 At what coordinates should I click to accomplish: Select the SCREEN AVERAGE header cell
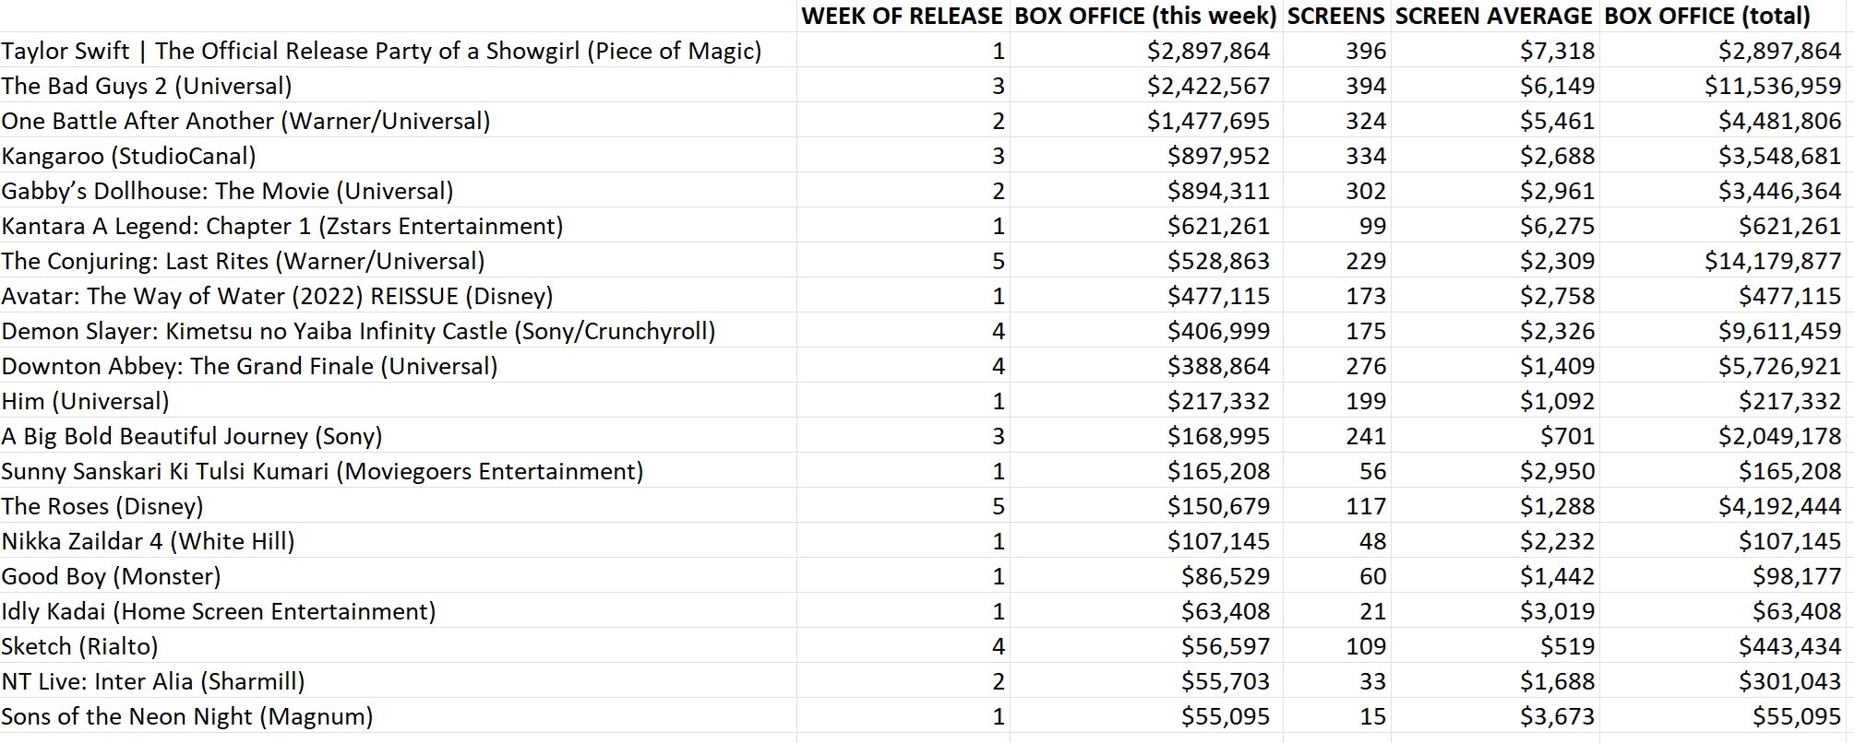(1493, 16)
